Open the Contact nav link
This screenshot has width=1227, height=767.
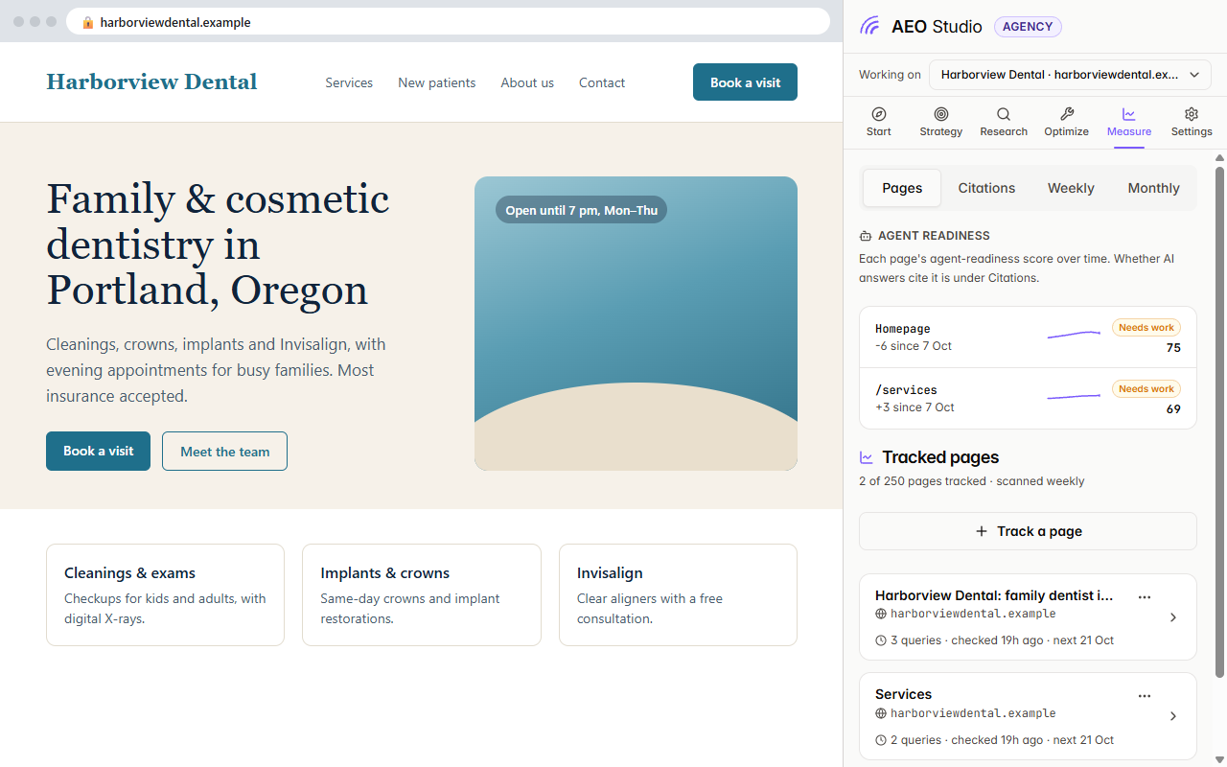point(602,82)
